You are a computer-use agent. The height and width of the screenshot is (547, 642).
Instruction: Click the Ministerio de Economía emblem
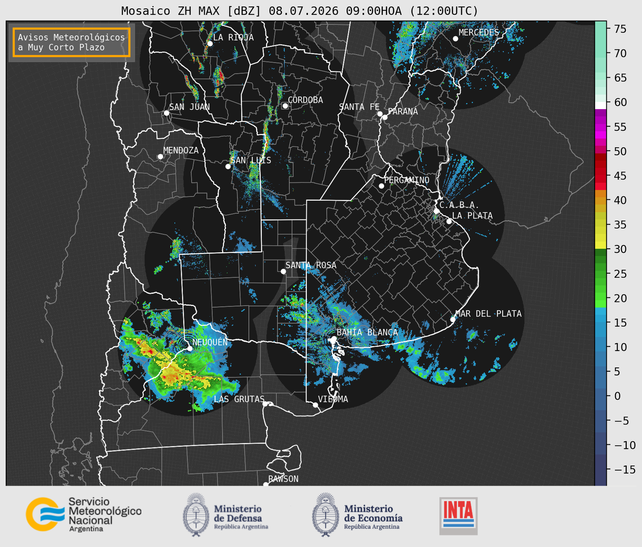[x=325, y=515]
